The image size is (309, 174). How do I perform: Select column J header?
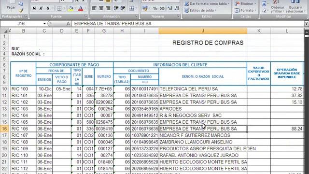pyautogui.click(x=203, y=31)
